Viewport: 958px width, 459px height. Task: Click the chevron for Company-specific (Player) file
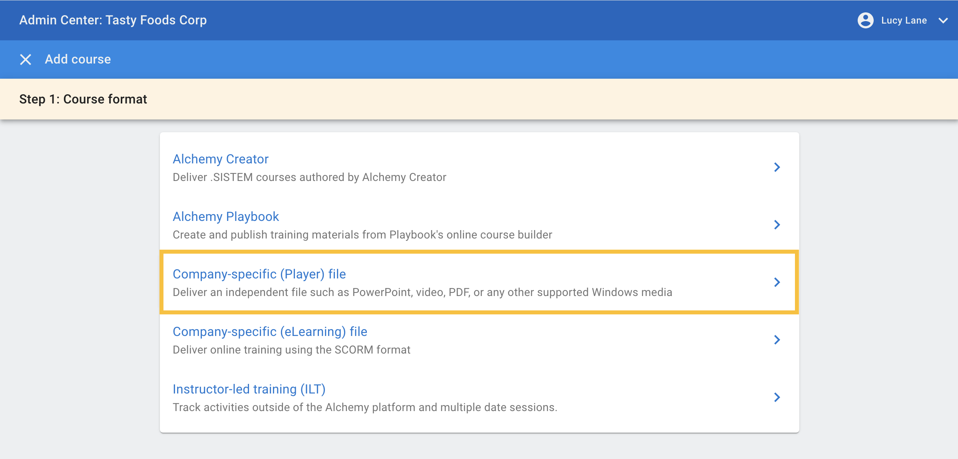[x=777, y=282]
